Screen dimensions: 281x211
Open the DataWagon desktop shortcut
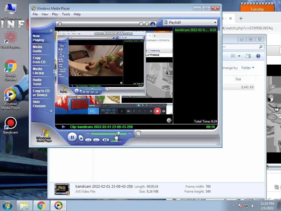(x=10, y=40)
